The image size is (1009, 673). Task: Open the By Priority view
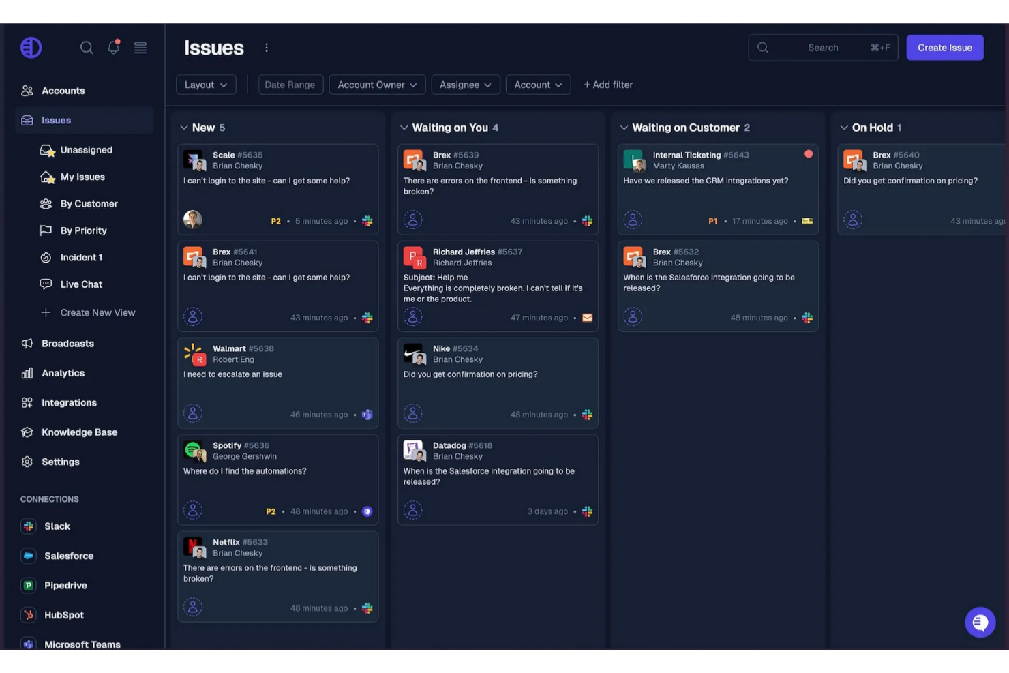coord(83,230)
